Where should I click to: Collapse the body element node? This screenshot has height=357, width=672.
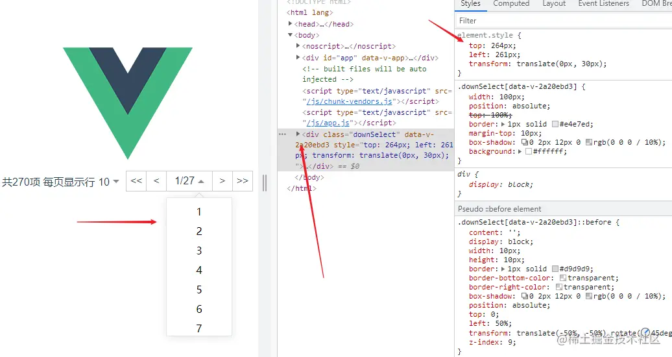pos(290,35)
